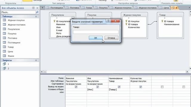Collapse the Таблицы group

(x=36, y=16)
